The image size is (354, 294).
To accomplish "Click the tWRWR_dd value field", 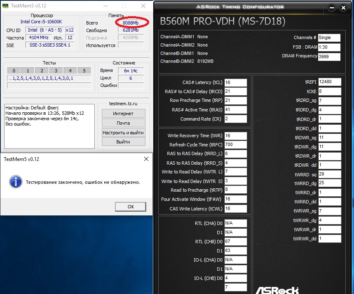I will pyautogui.click(x=329, y=238).
